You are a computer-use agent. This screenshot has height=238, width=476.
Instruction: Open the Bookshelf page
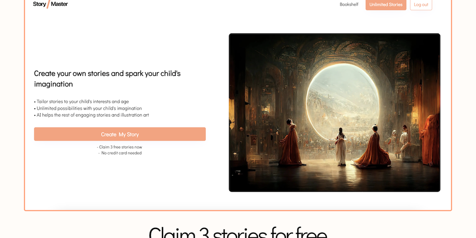349,5
